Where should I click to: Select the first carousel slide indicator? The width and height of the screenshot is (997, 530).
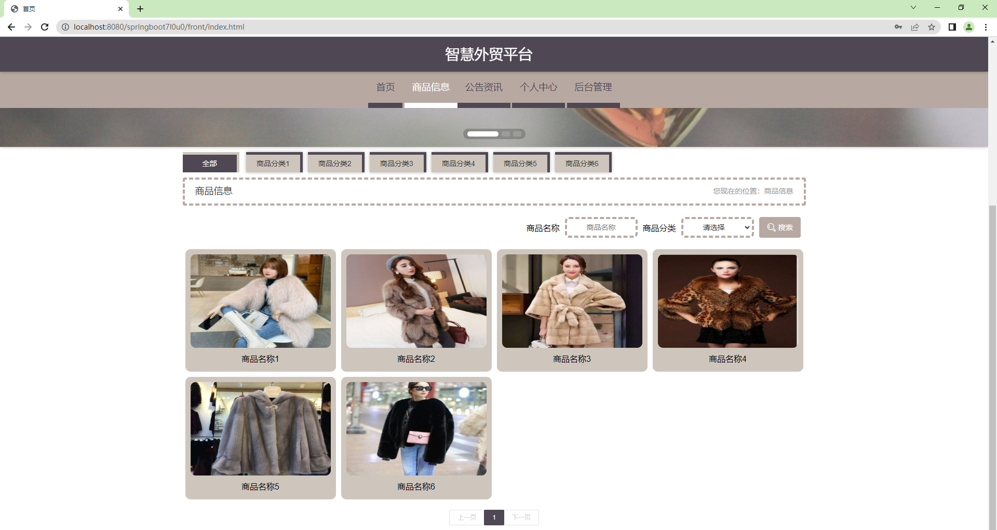point(483,134)
